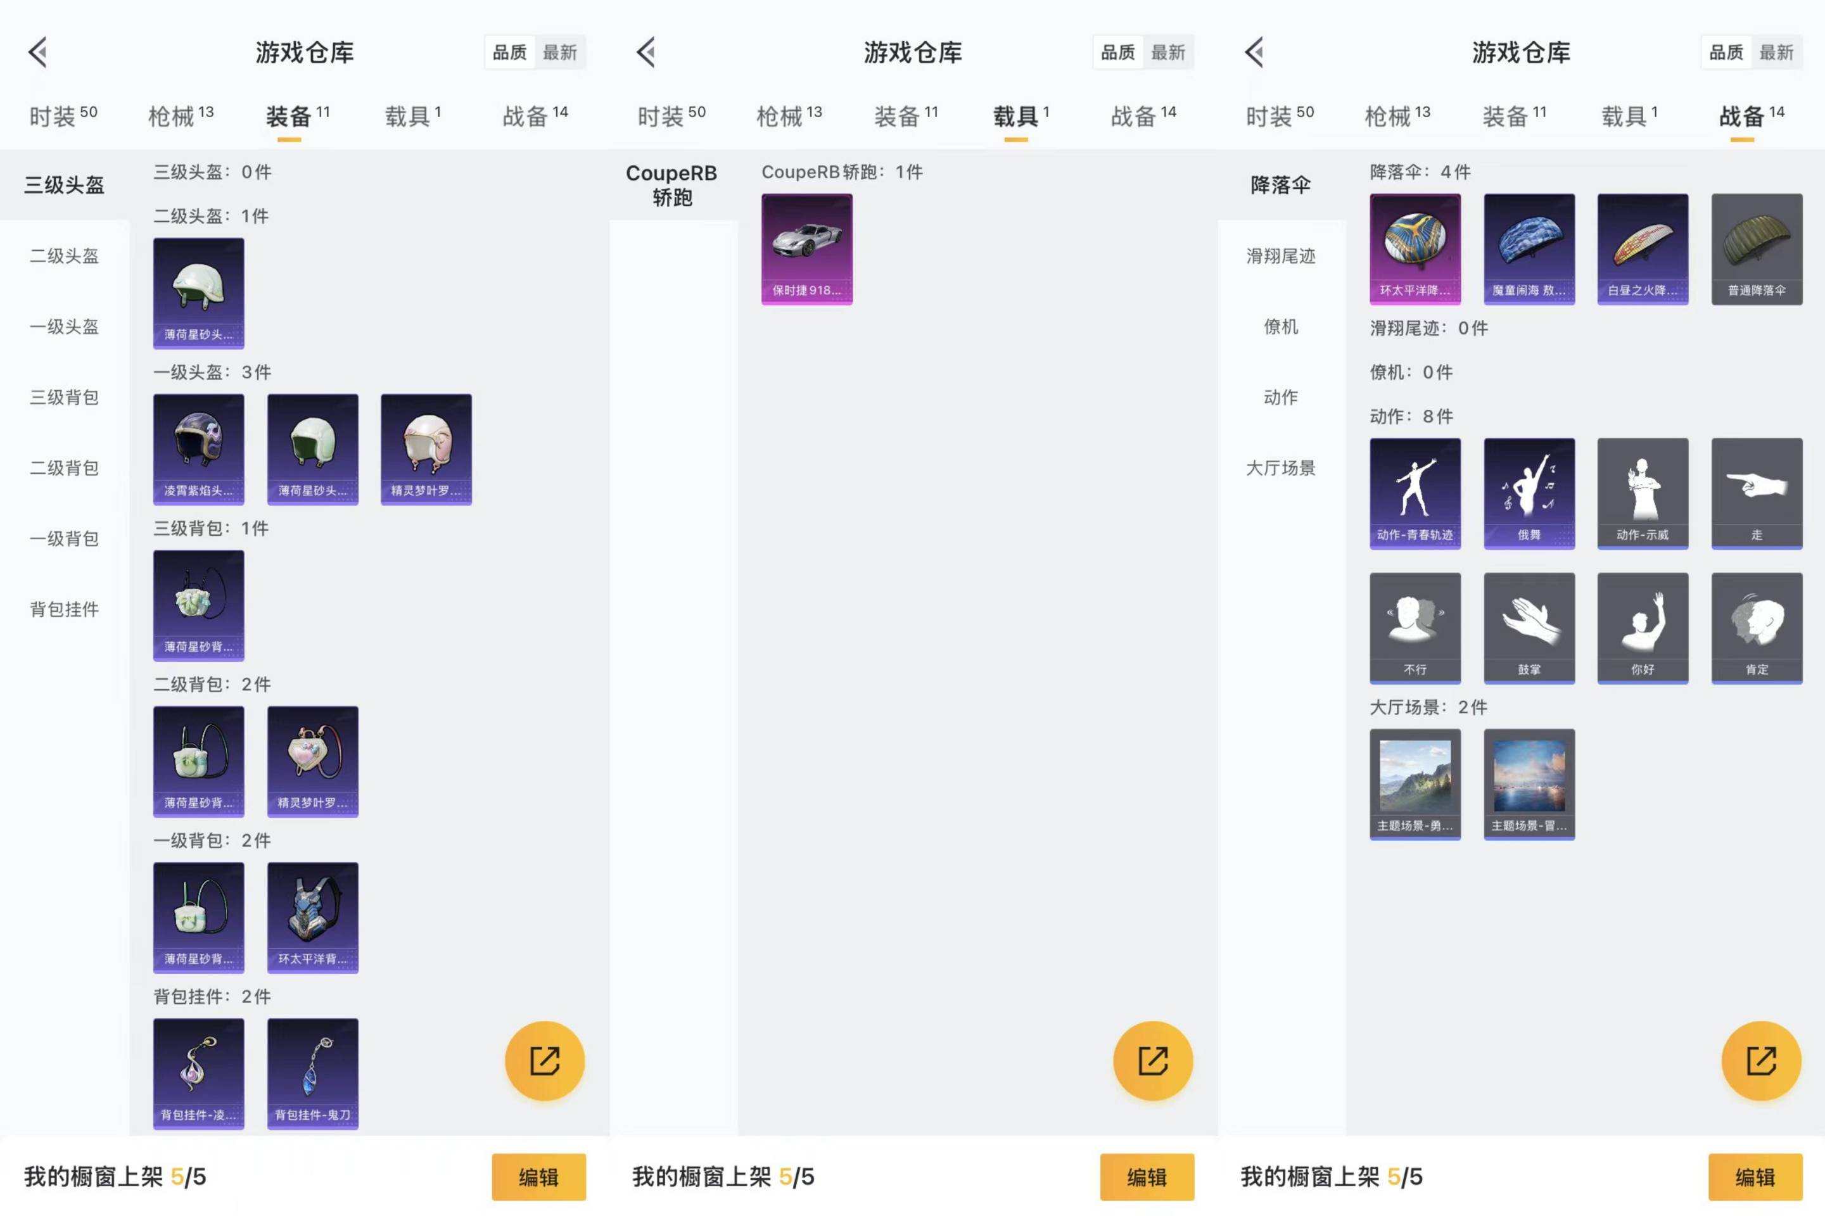Select 背包挂件 in the left sidebar
Image resolution: width=1825 pixels, height=1216 pixels.
(65, 609)
